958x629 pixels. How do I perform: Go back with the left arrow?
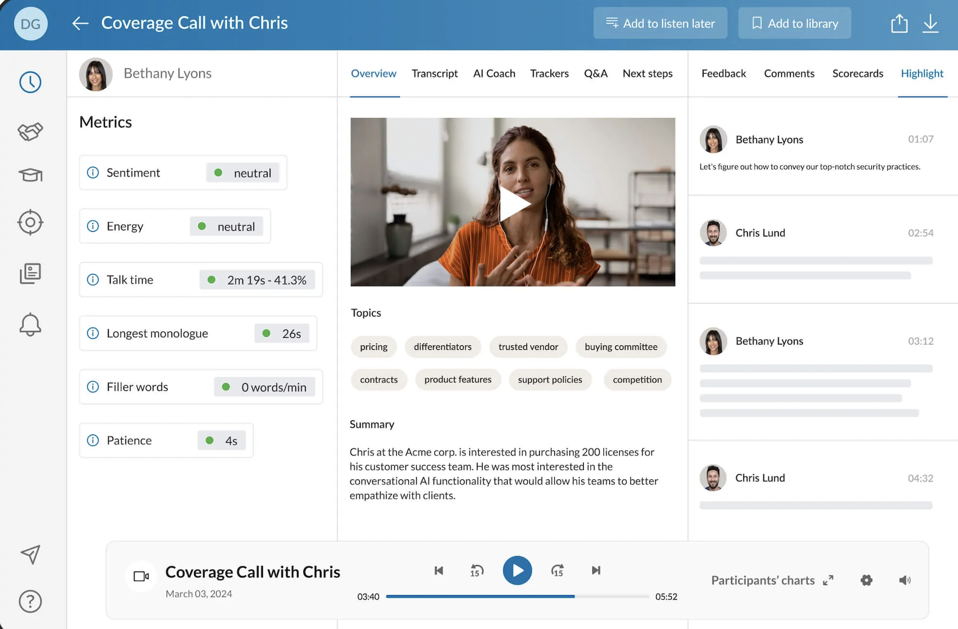pos(80,23)
